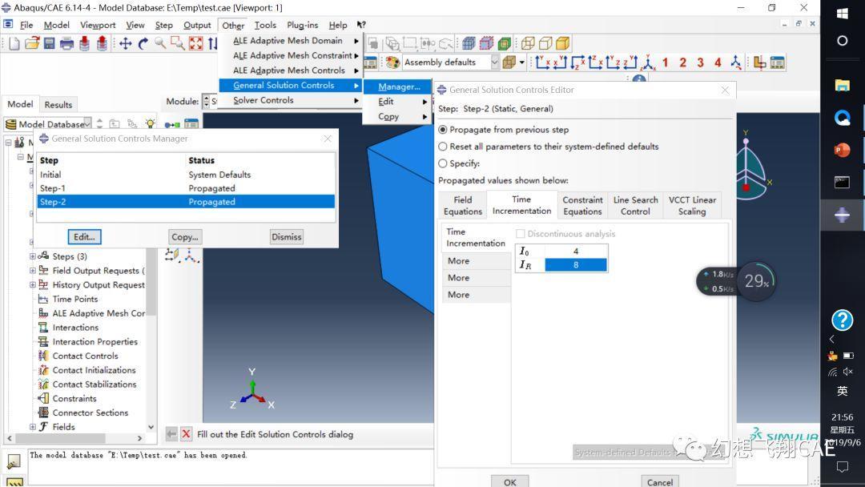Expand the Field Output Requests node
Viewport: 865px width, 487px height.
click(x=33, y=271)
